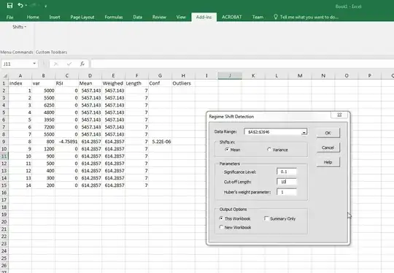The image size is (394, 273).
Task: Click the 'Length' header cell
Action: (136, 83)
